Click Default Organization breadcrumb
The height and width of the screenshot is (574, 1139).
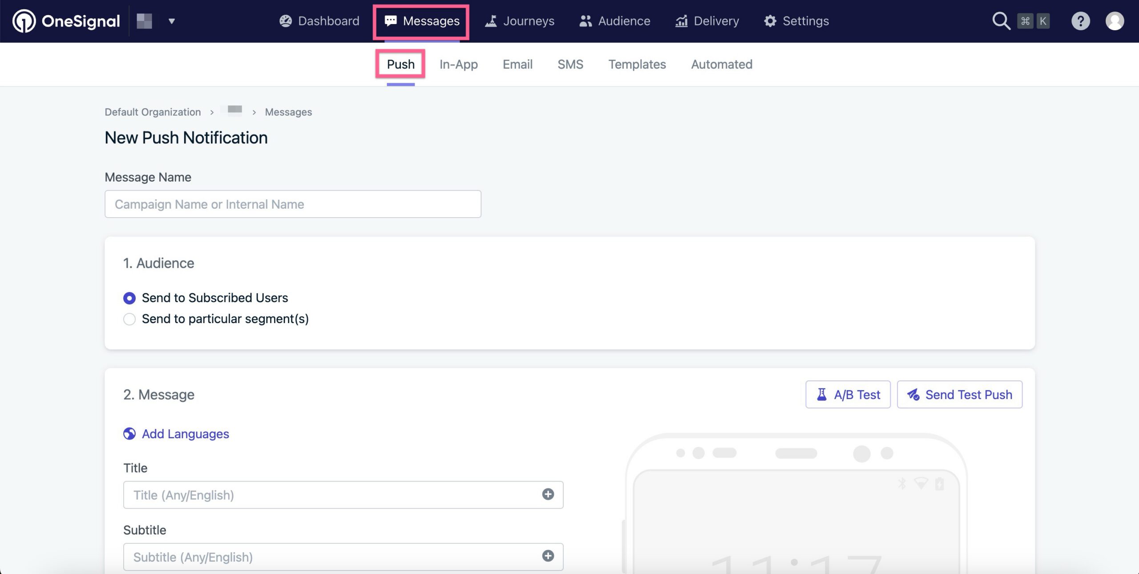153,112
